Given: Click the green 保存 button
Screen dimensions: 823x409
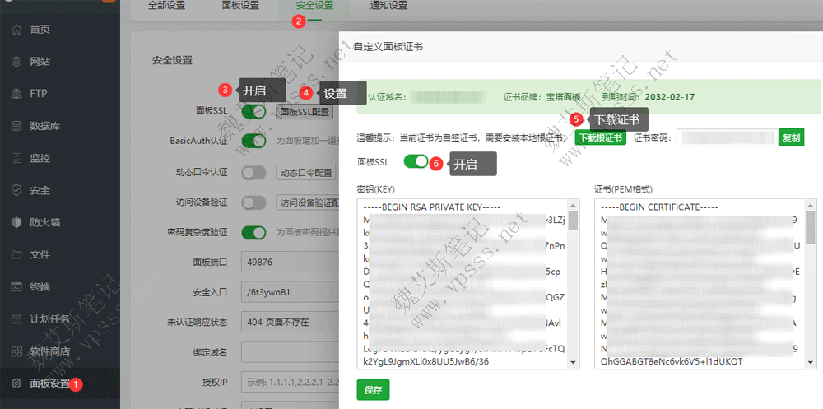Looking at the screenshot, I should (x=373, y=390).
